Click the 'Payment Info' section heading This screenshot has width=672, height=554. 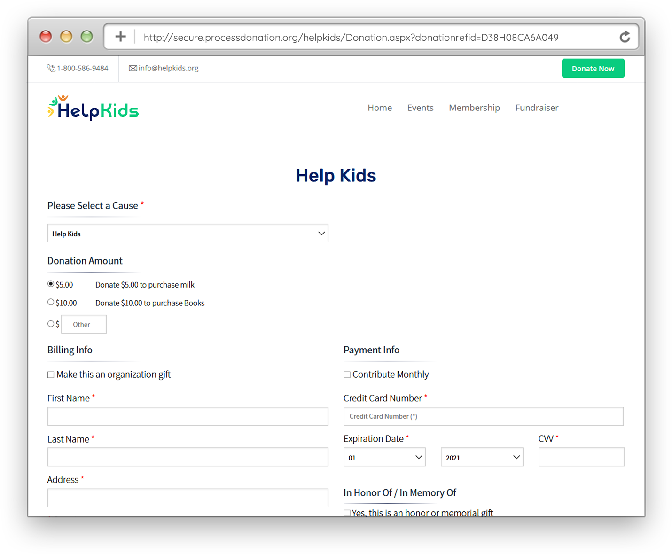coord(371,350)
